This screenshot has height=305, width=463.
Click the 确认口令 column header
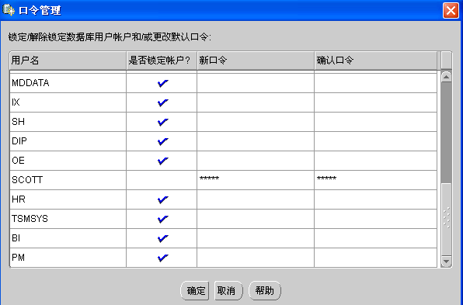point(375,61)
